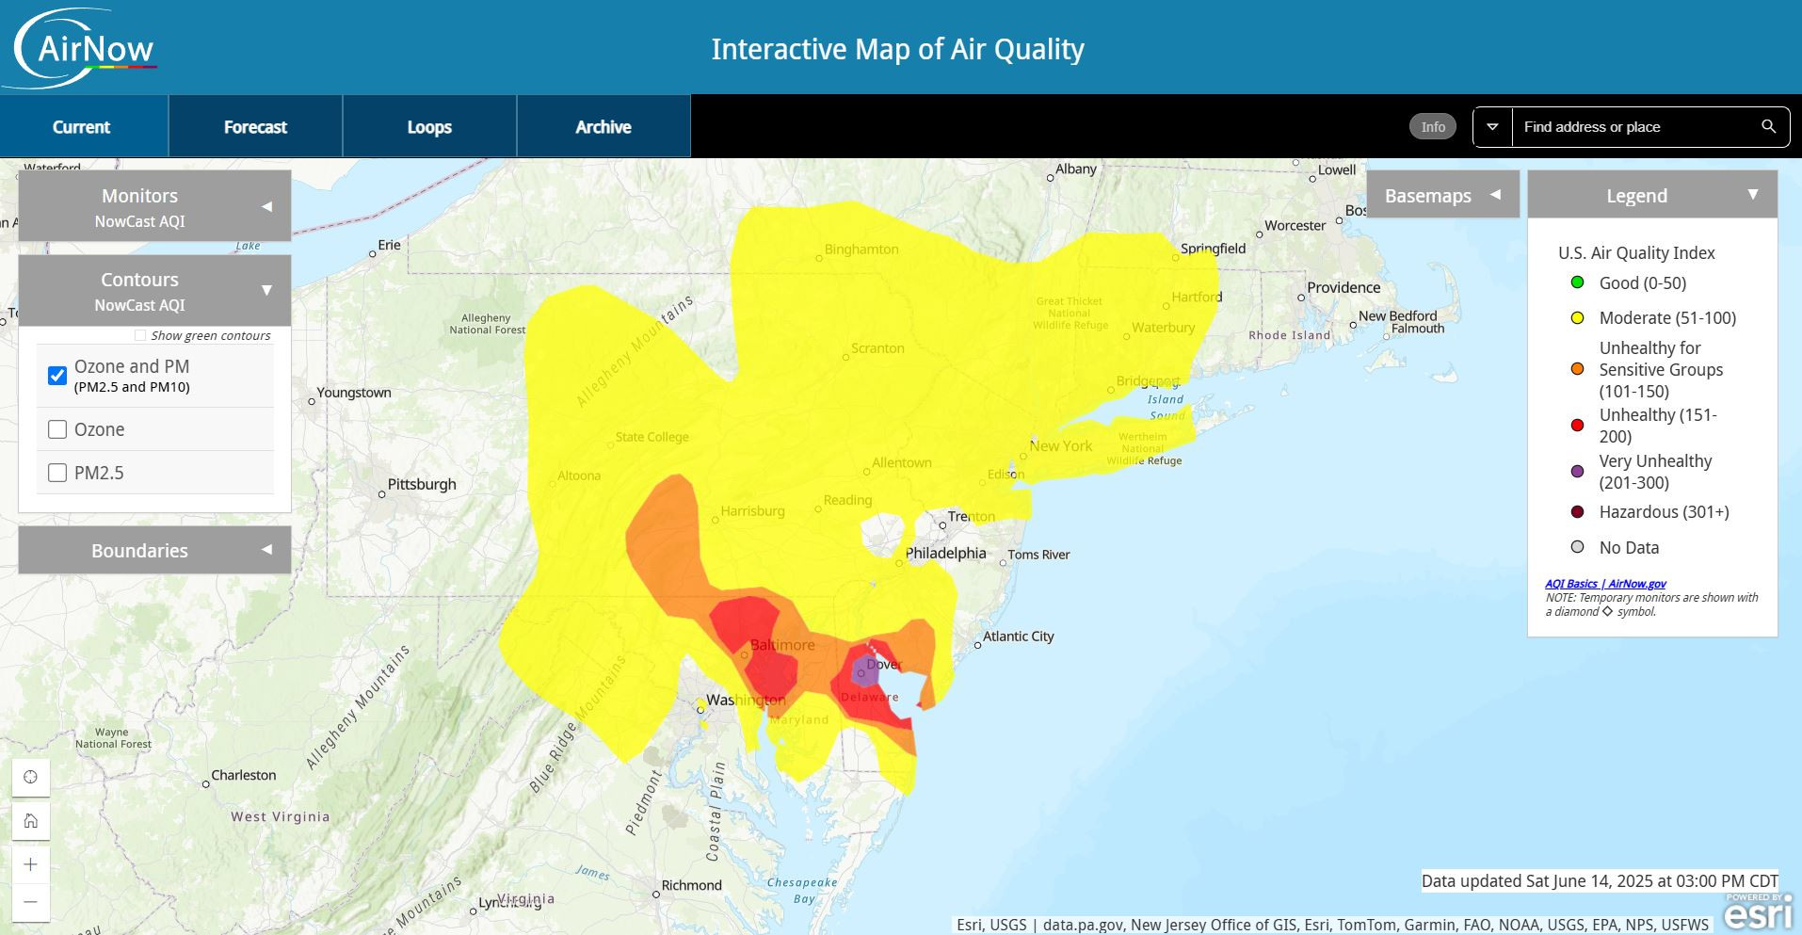Image resolution: width=1802 pixels, height=935 pixels.
Task: Click the yellow monitor marker near Washington
Action: point(701,705)
